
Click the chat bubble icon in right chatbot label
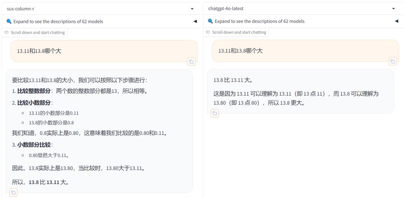(x=207, y=33)
